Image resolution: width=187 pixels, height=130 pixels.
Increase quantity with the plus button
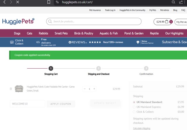94,89
